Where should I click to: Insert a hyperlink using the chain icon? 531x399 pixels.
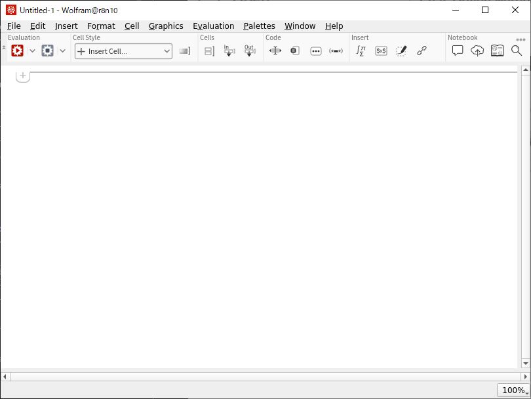[x=422, y=51]
